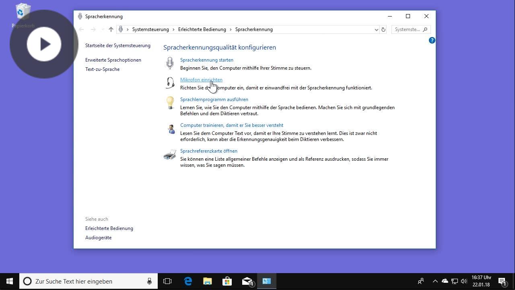
Task: Expand the chevron after Erleichterte Bedienung in the breadcrumb
Action: pyautogui.click(x=231, y=29)
